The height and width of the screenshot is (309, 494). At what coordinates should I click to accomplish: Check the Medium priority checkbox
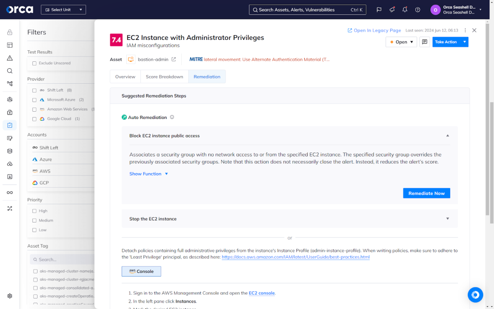[34, 221]
